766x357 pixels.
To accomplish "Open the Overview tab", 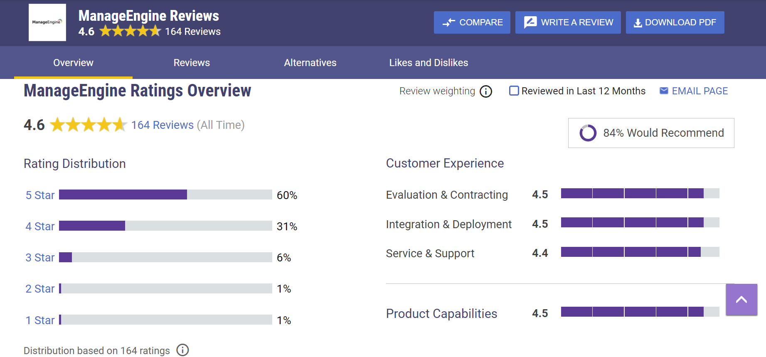I will click(73, 63).
